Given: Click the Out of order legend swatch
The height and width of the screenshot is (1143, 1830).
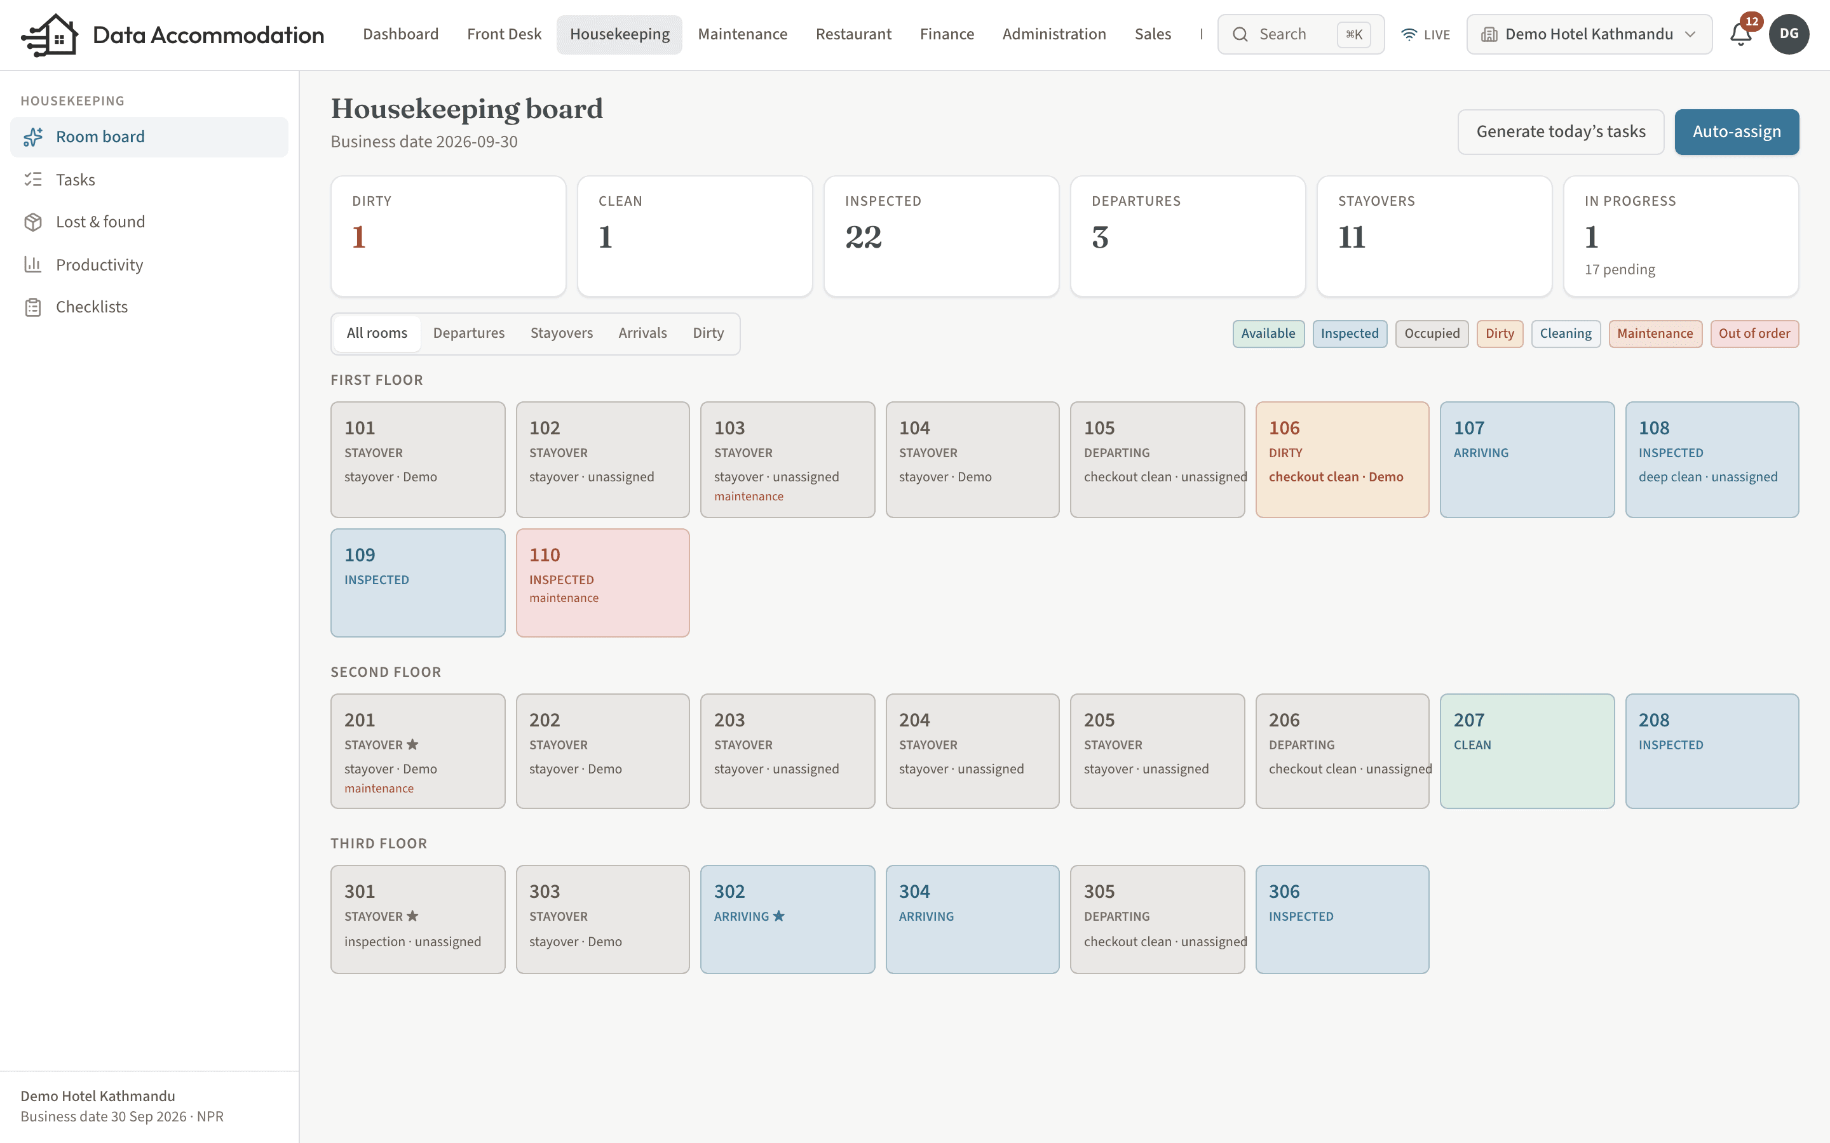Looking at the screenshot, I should tap(1754, 334).
